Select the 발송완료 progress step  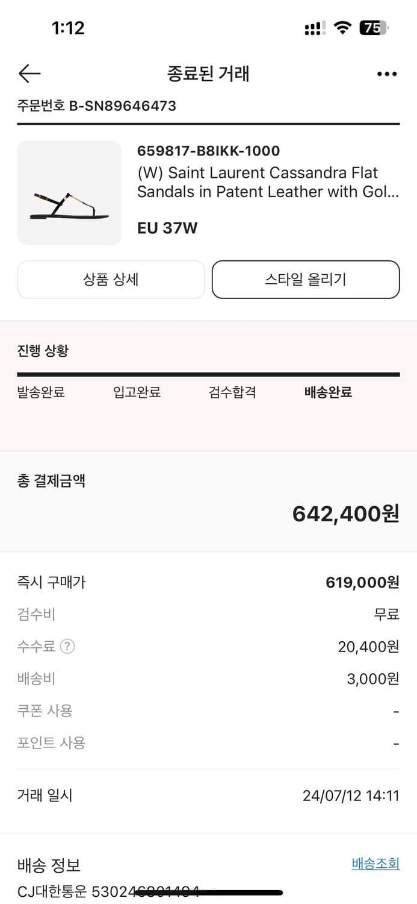[41, 392]
